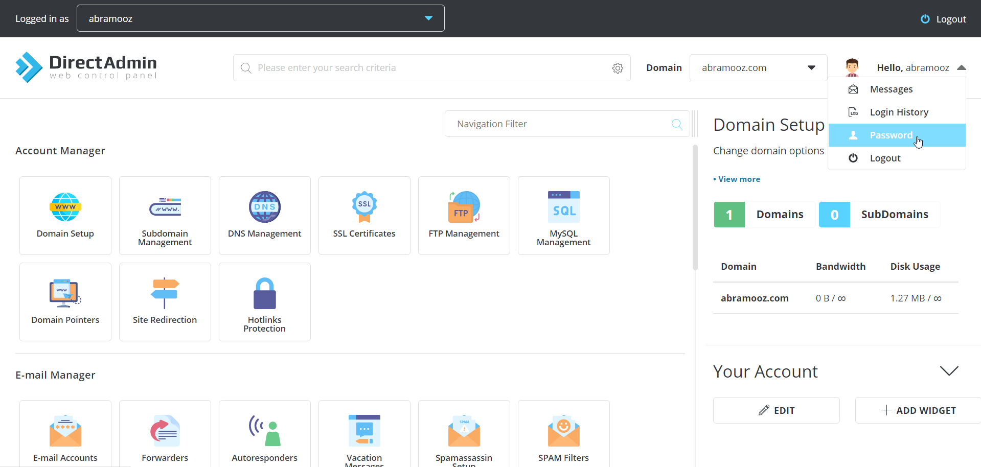The image size is (981, 467).
Task: Collapse the Your Account section chevron
Action: [x=949, y=371]
